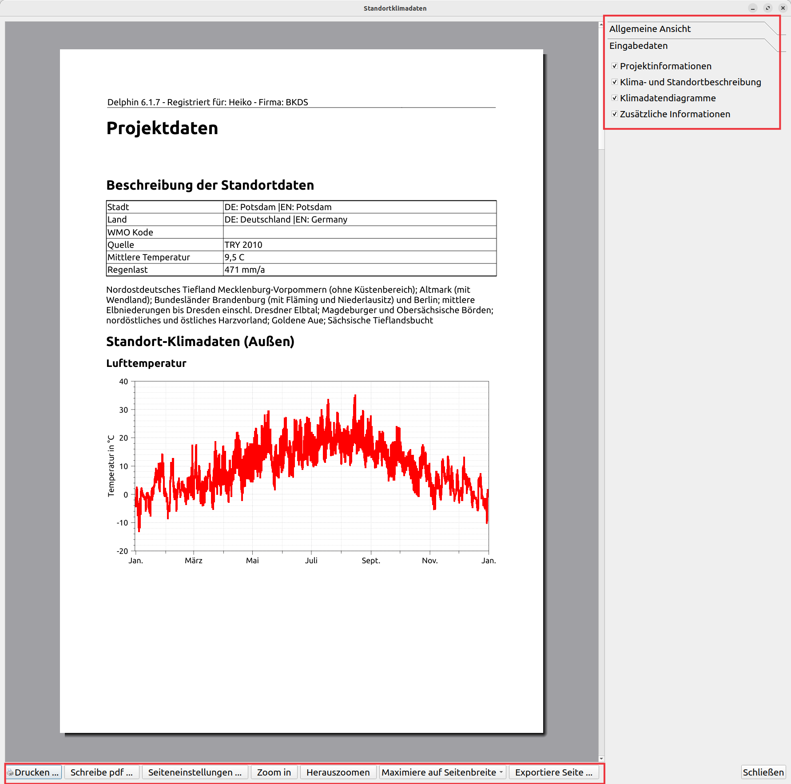The height and width of the screenshot is (784, 791).
Task: Click the 'Temperatur in °C' axis label
Action: [111, 466]
